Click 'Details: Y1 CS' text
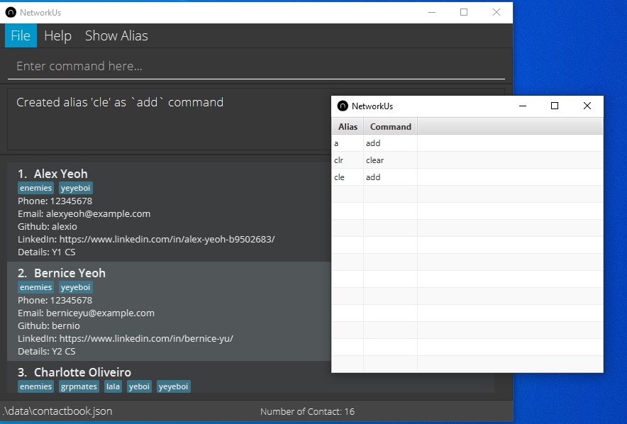Viewport: 627px width, 424px height. tap(47, 252)
